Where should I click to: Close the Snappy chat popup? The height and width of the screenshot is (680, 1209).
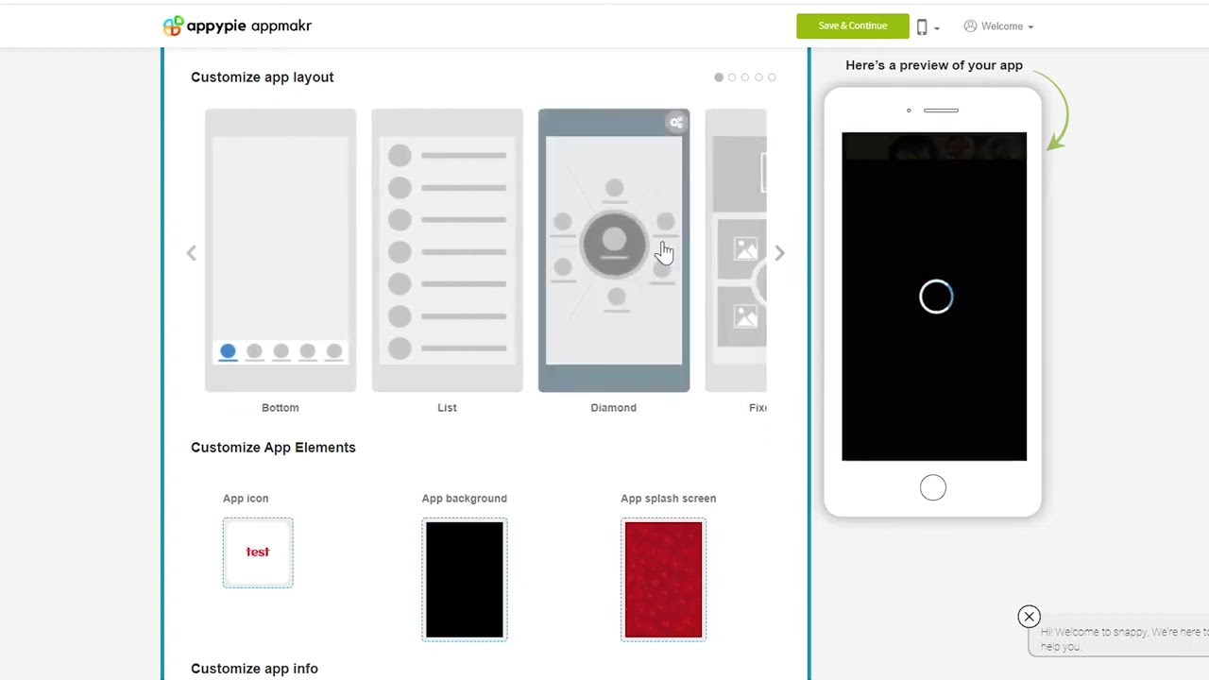(1030, 617)
